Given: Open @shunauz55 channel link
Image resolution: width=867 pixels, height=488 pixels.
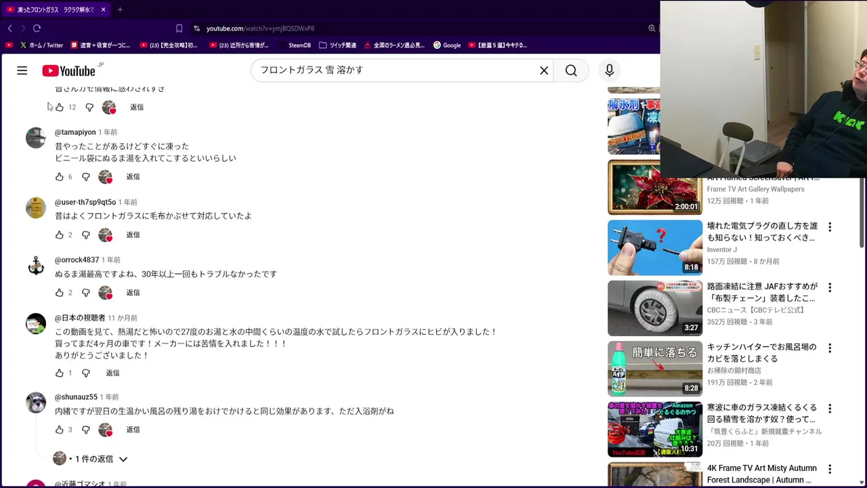Looking at the screenshot, I should pyautogui.click(x=76, y=397).
